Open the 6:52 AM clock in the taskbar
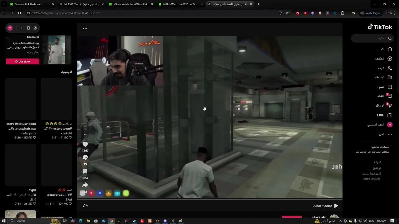 pos(382,221)
